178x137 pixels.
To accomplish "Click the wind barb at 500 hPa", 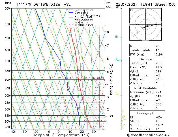I will [118, 60].
